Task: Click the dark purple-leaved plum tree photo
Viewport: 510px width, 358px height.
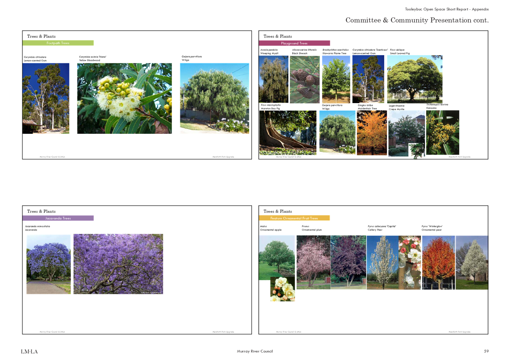Action: [349, 262]
